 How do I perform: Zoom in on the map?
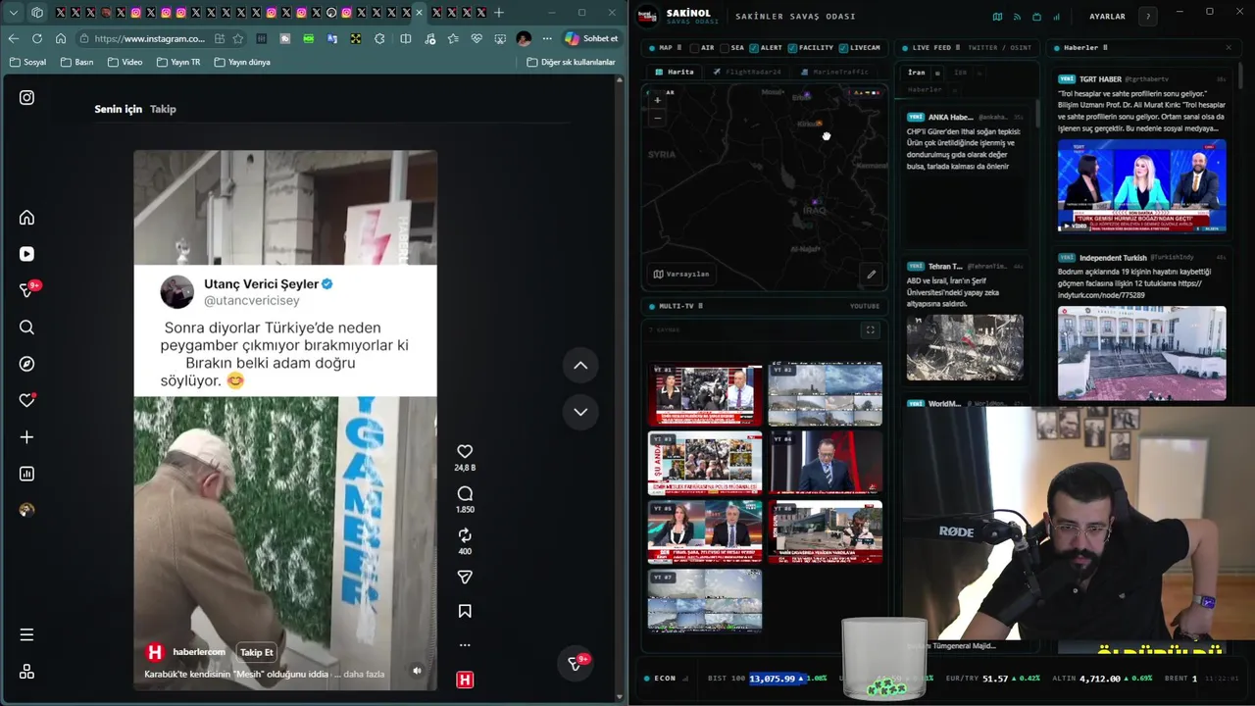pos(657,100)
